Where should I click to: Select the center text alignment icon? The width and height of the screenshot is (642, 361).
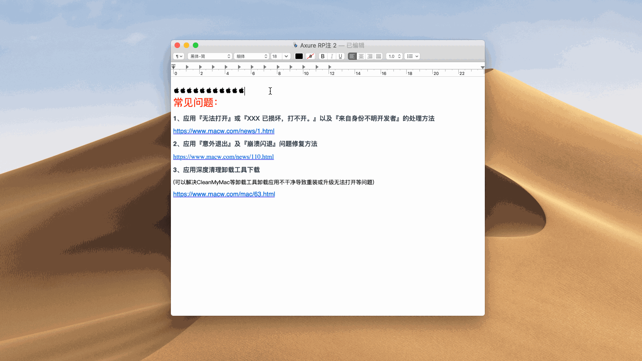(x=361, y=56)
